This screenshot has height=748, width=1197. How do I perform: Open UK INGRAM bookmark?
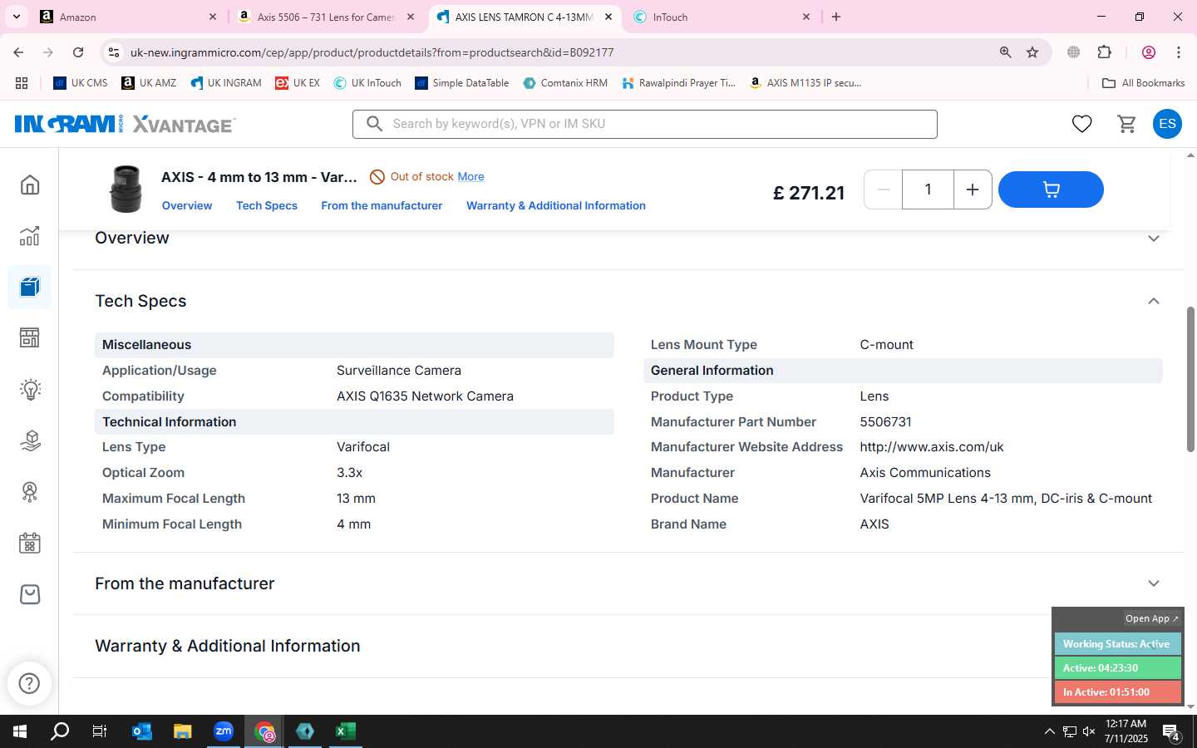pyautogui.click(x=226, y=83)
